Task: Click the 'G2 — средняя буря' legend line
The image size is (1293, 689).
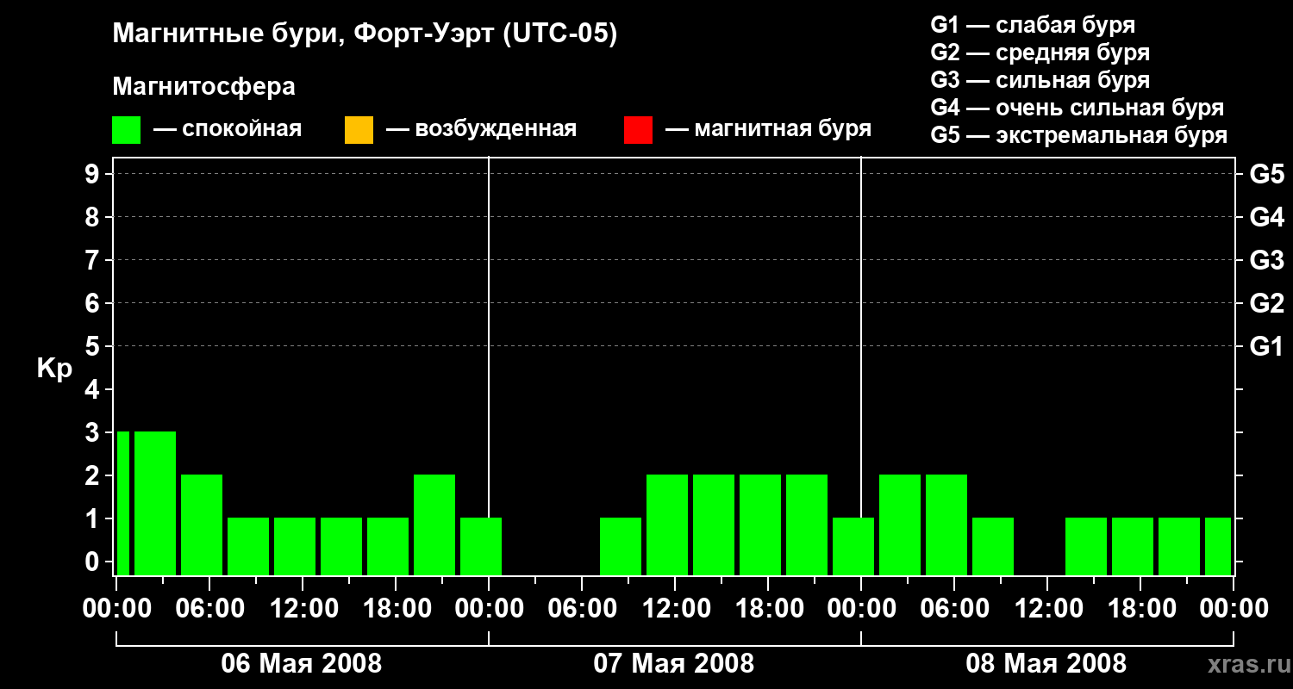Action: click(1040, 52)
